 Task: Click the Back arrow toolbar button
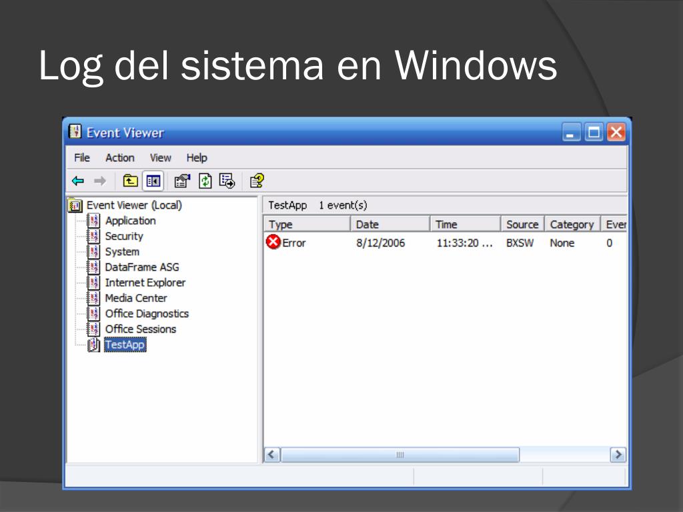point(78,181)
